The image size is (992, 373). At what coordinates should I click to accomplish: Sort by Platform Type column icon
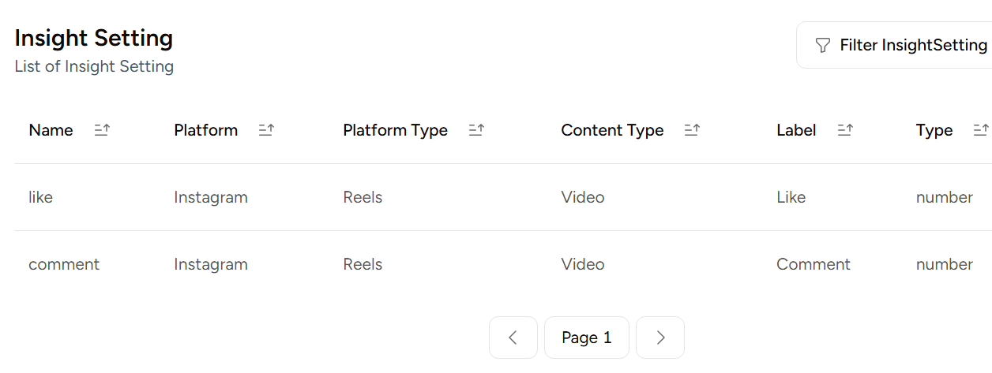click(476, 130)
